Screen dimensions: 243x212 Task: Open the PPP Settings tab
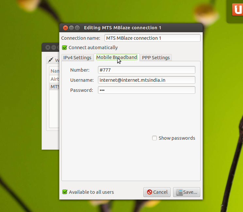click(156, 58)
